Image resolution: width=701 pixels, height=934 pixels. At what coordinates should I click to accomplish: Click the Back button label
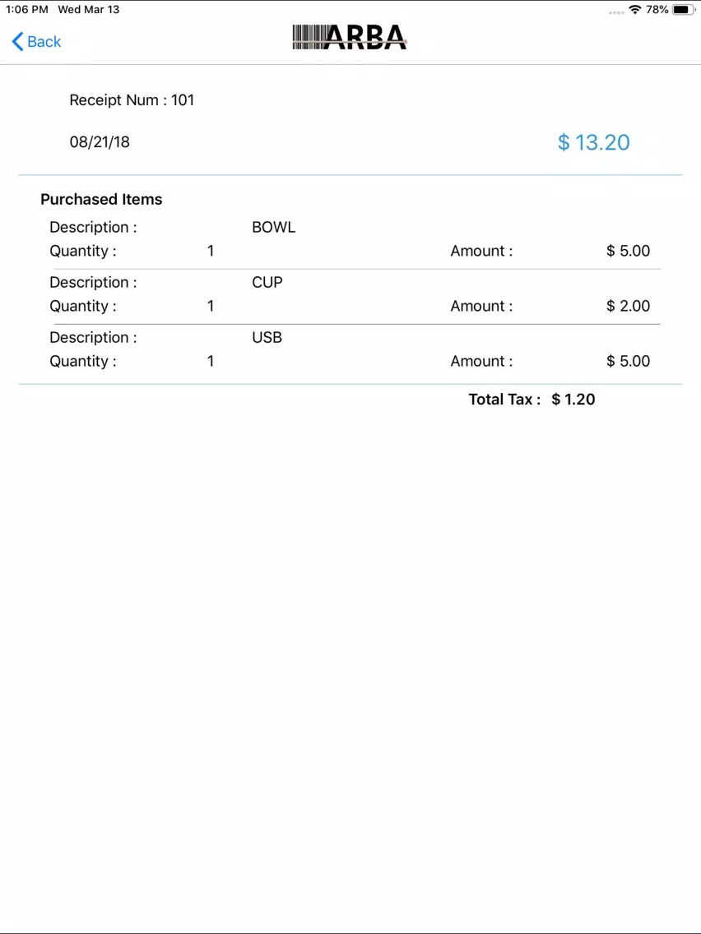pos(44,42)
